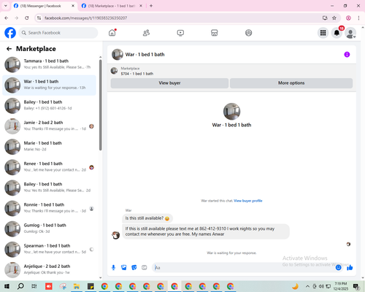Open the Spearman 1 bed 1 bath chat
Viewport: 365px width, 292px height.
coord(49,250)
